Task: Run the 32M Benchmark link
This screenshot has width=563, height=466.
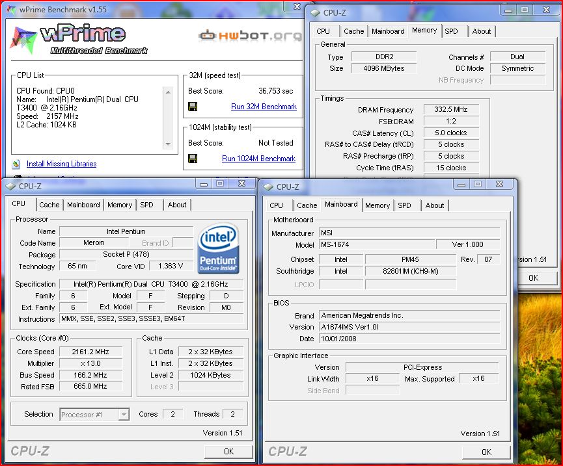Action: coord(264,107)
